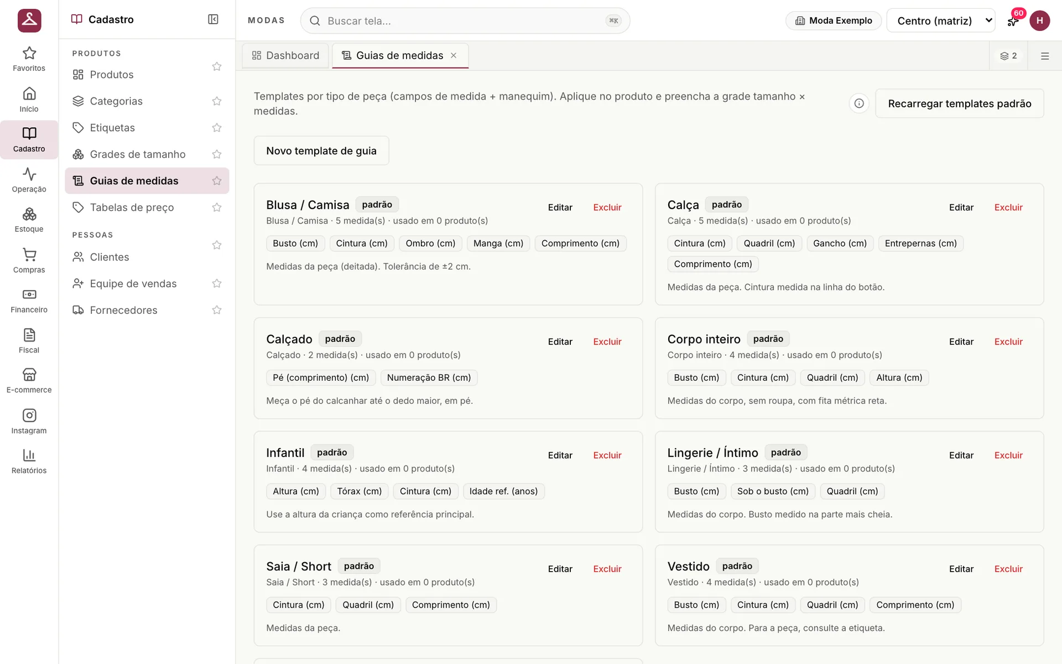Click Novo template de guia
Viewport: 1062px width, 664px height.
[x=321, y=151]
